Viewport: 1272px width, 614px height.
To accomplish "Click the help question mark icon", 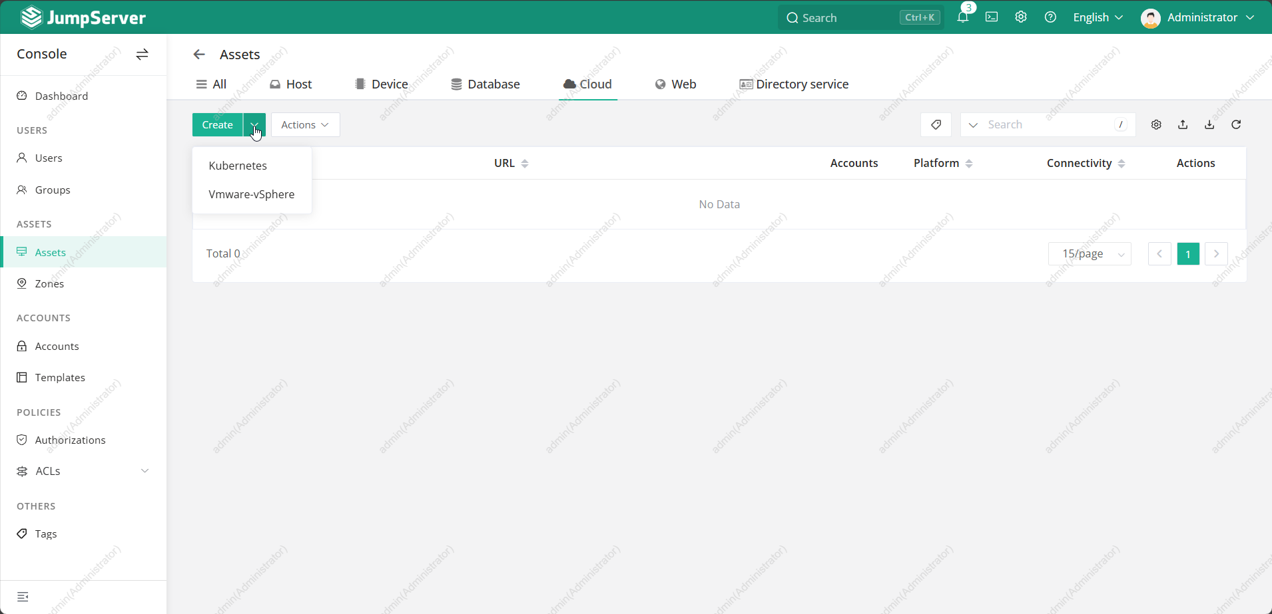I will tap(1050, 17).
